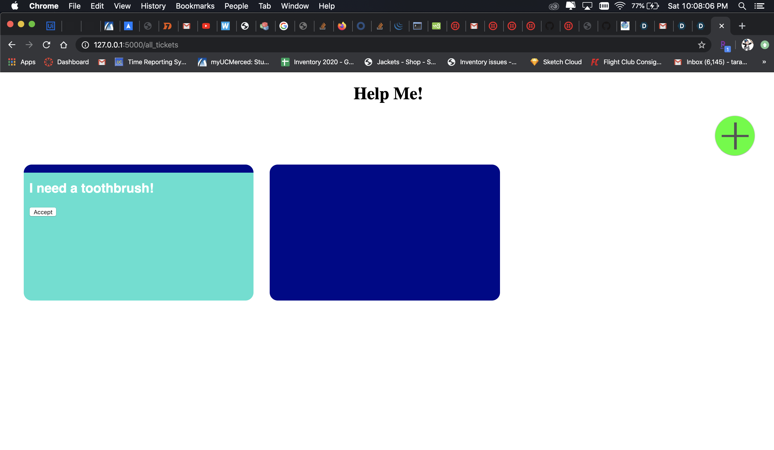Open the Bookmarks menu in menu bar
This screenshot has width=774, height=450.
tap(195, 6)
